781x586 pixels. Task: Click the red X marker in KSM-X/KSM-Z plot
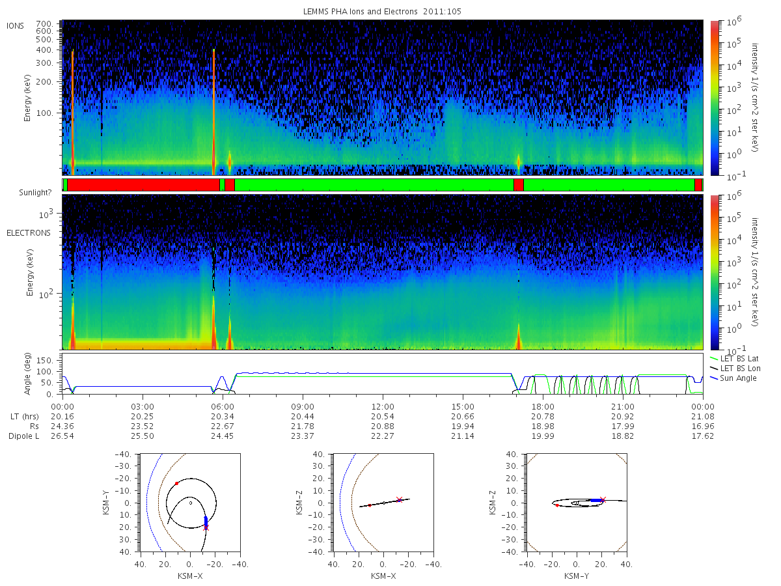[x=399, y=500]
